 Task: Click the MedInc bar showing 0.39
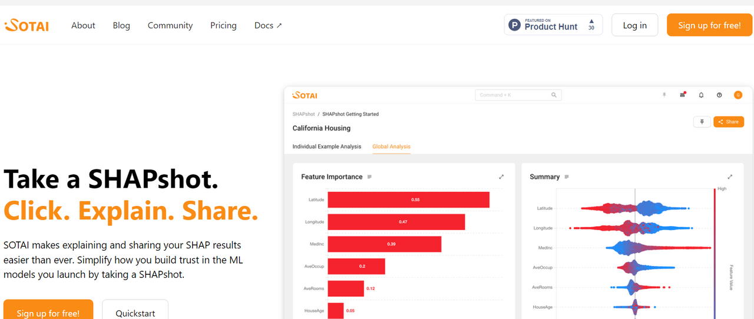click(x=385, y=244)
